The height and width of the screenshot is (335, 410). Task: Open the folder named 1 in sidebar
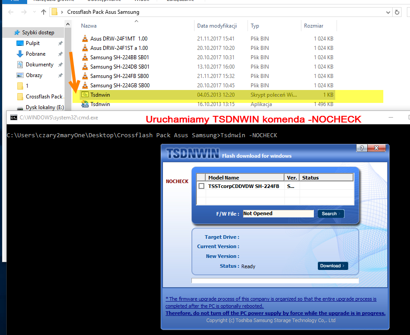click(20, 86)
